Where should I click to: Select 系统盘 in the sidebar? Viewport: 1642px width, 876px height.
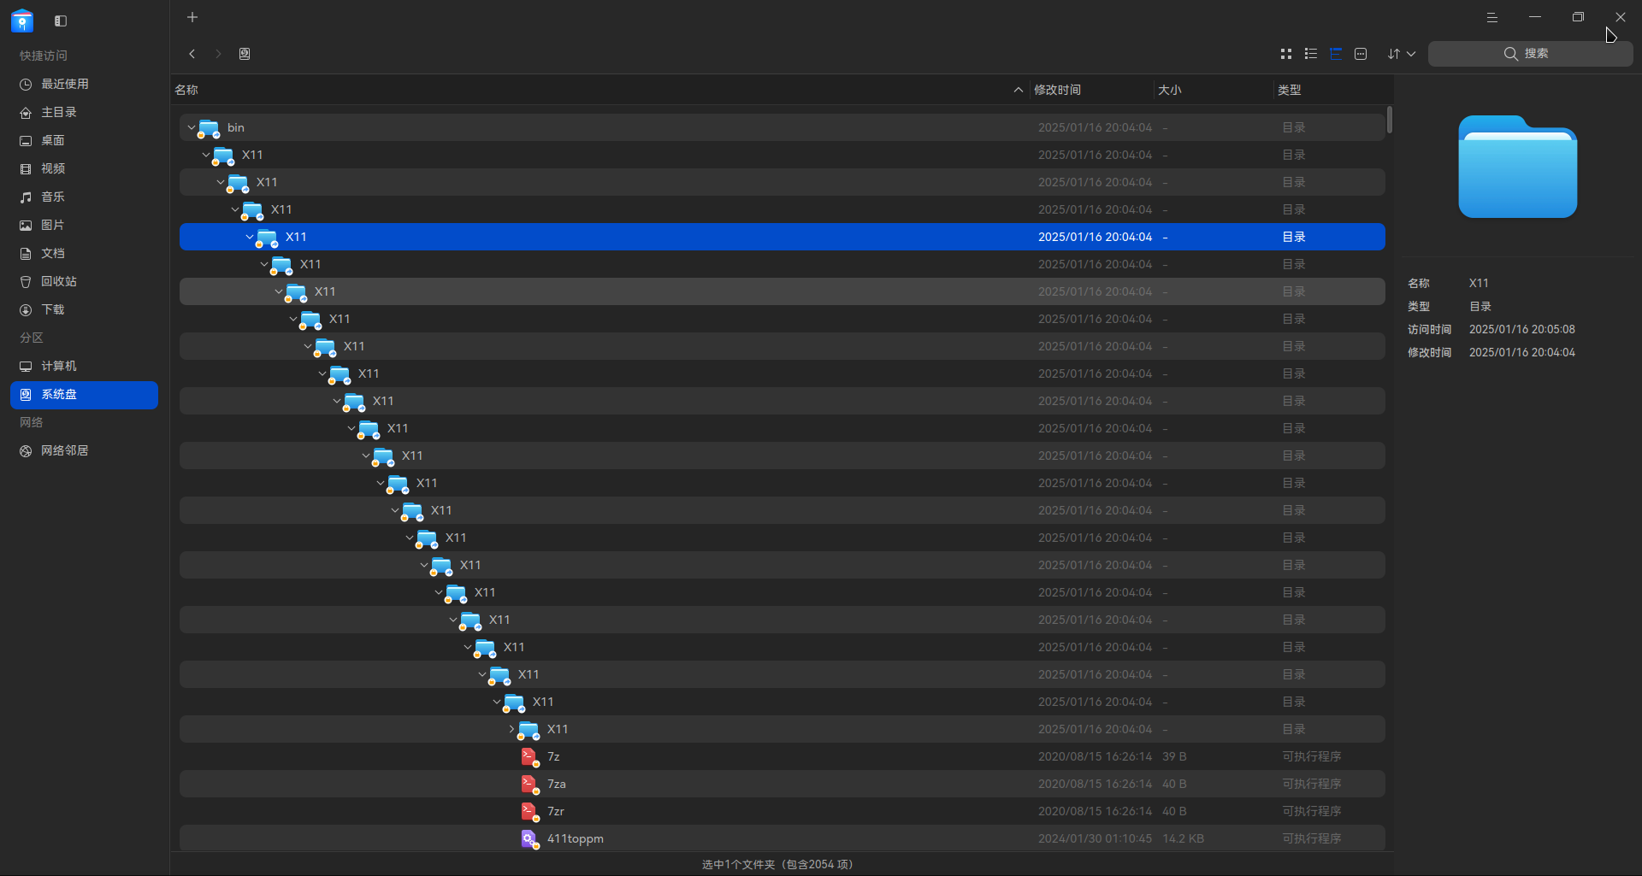coord(84,394)
